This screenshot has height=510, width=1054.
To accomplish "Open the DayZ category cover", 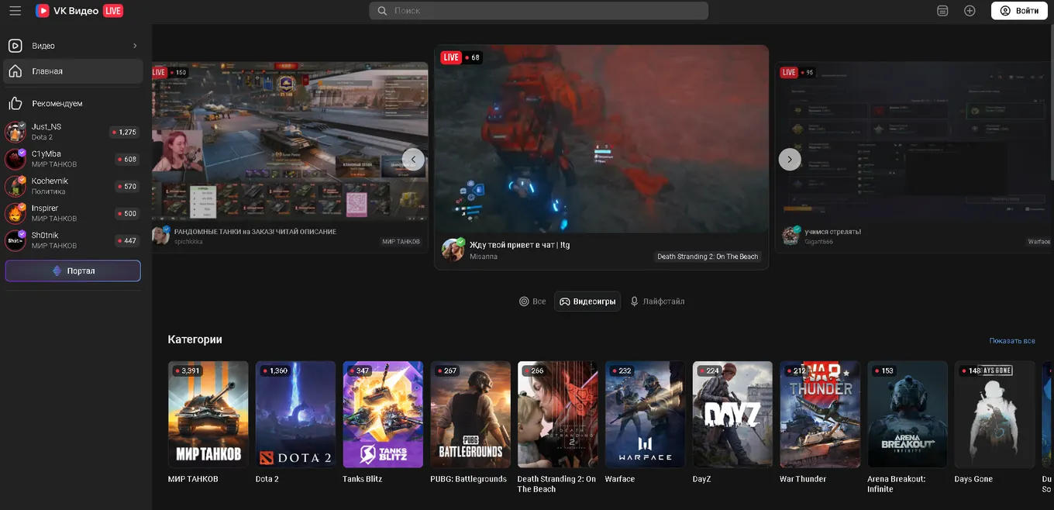I will tap(732, 415).
